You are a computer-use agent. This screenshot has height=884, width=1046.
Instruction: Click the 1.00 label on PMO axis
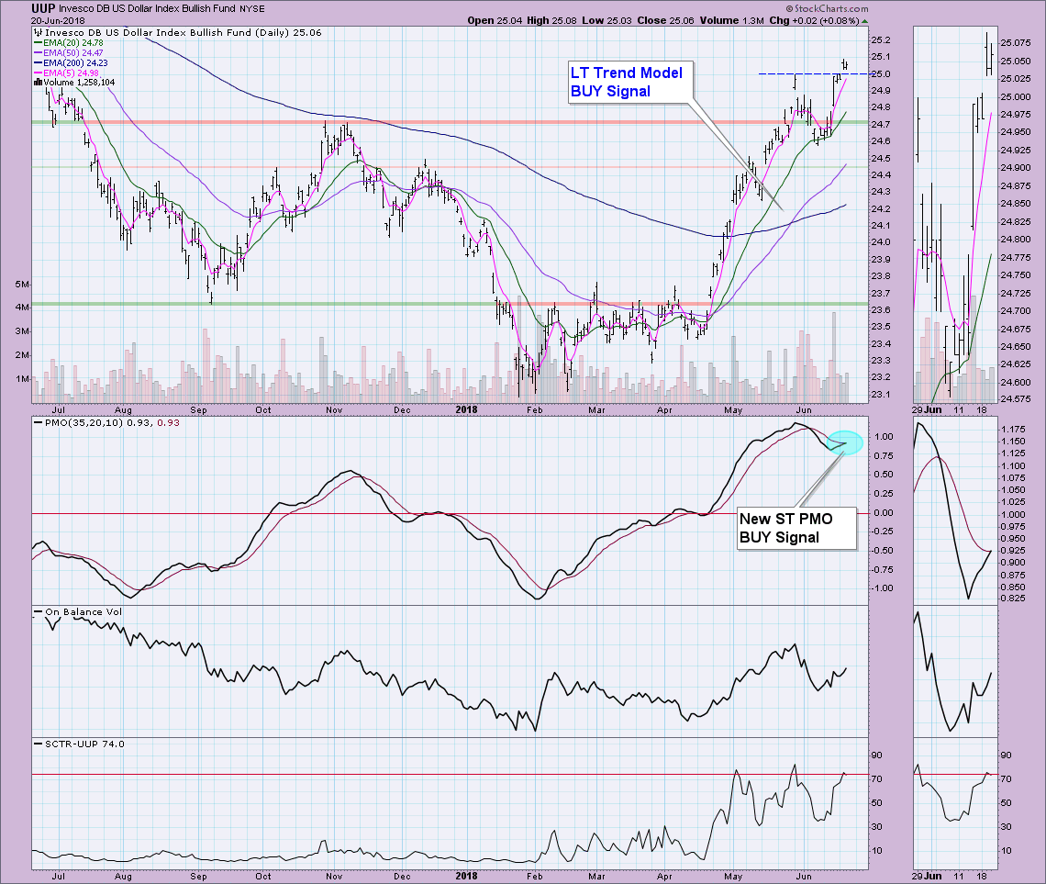[x=884, y=437]
